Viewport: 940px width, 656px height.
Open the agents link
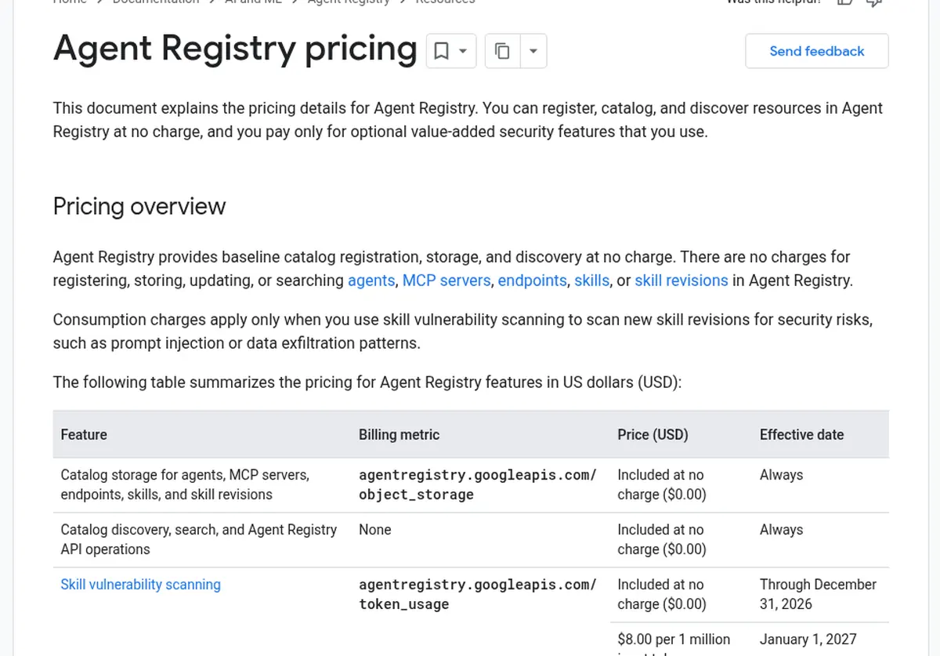pyautogui.click(x=371, y=281)
